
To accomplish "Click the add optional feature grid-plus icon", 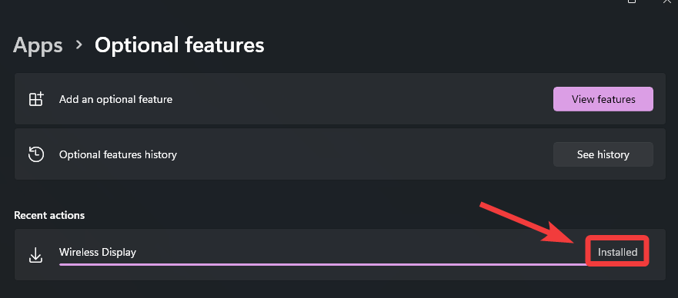I will [36, 99].
